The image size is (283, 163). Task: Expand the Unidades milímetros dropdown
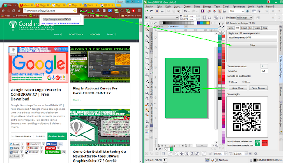click(x=244, y=18)
